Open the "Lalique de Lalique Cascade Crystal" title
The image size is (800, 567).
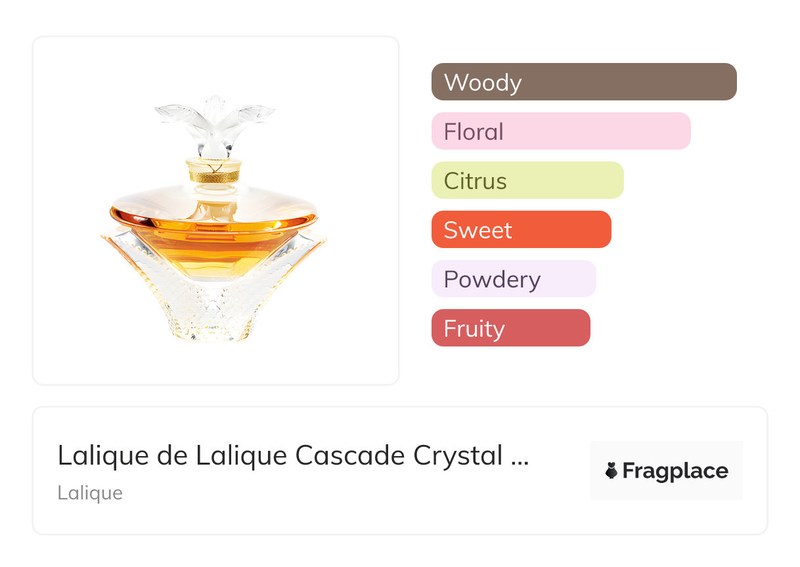282,455
